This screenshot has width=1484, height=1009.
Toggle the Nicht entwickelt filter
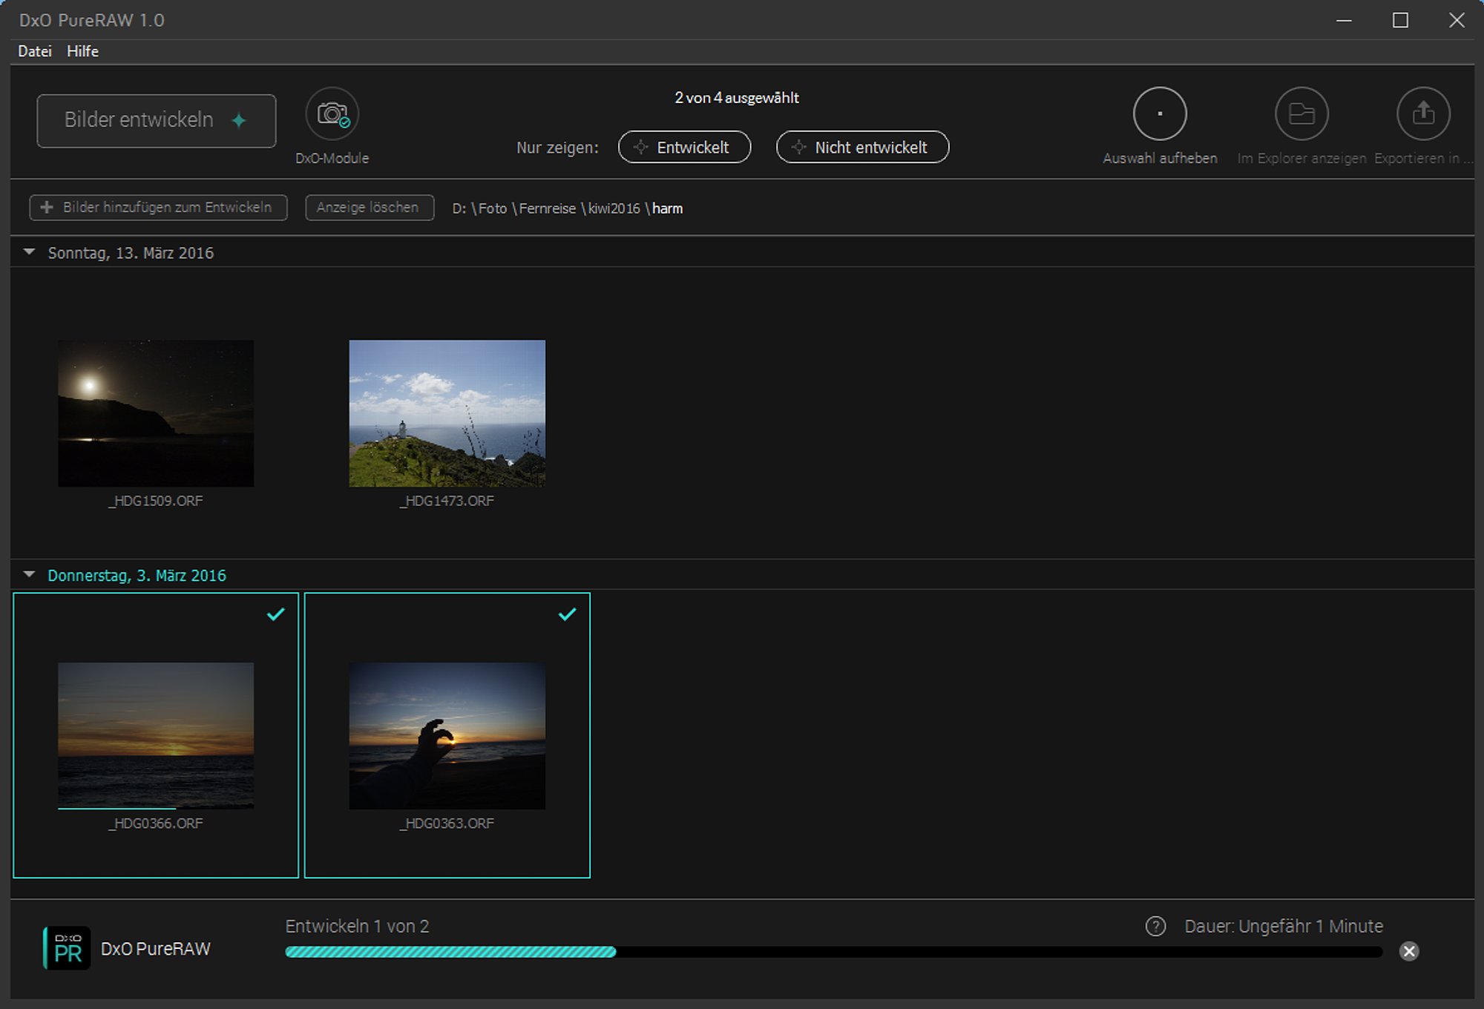point(862,147)
